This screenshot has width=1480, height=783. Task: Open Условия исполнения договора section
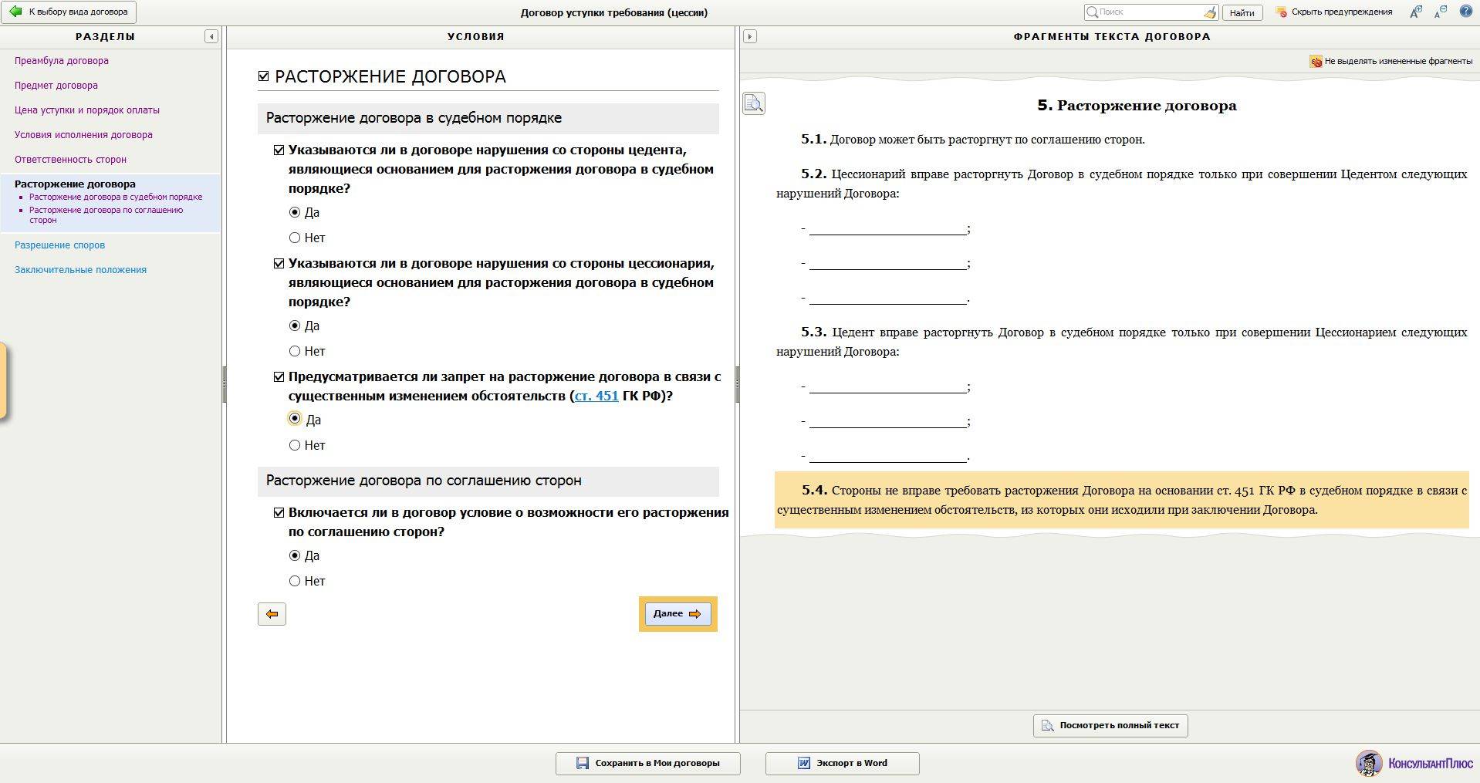(x=83, y=135)
